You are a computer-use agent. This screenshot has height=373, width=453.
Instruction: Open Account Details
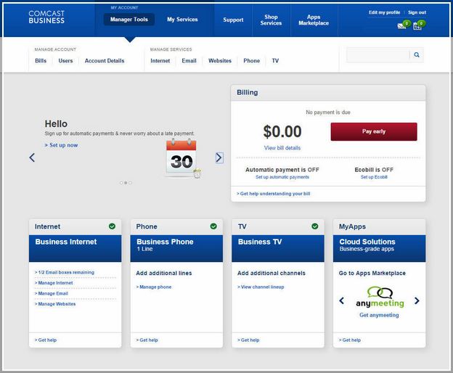point(105,61)
